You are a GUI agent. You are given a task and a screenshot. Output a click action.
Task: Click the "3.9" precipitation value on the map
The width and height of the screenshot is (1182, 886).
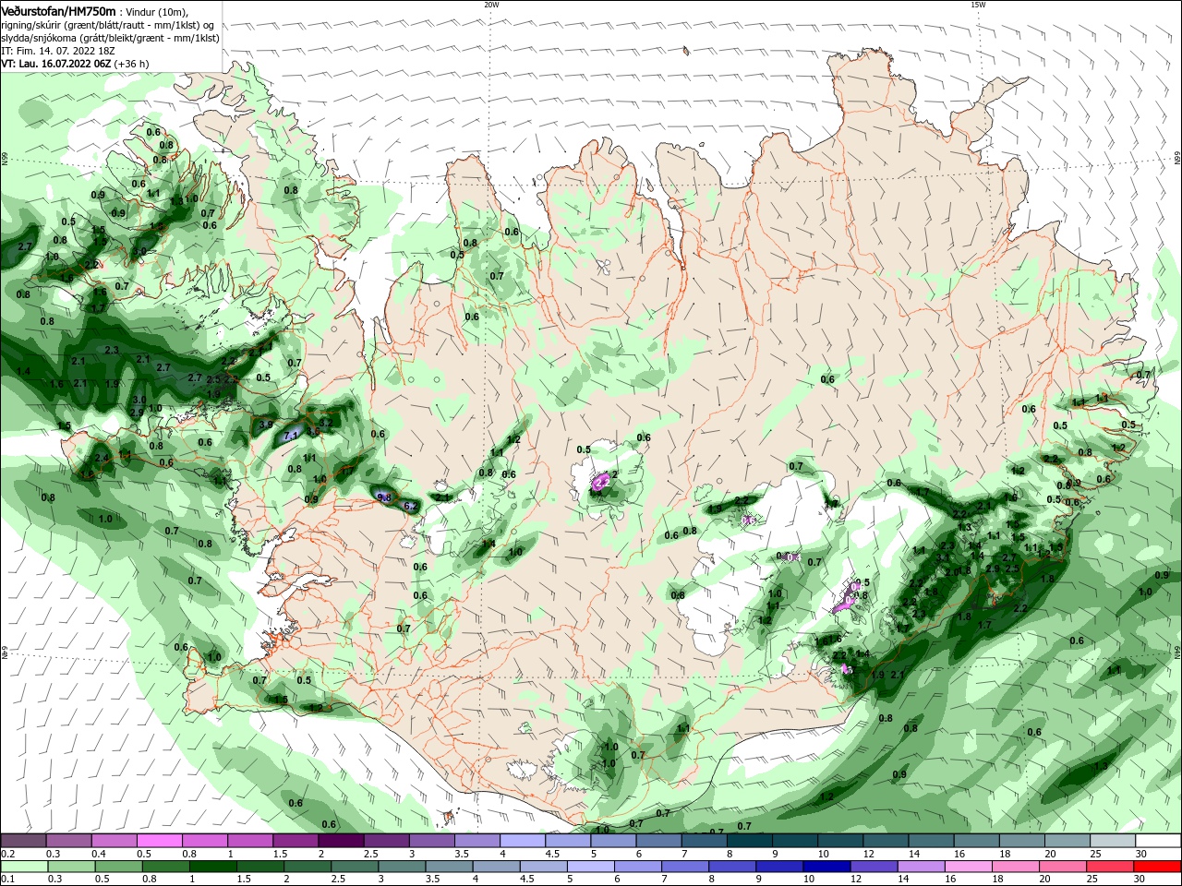click(x=266, y=425)
